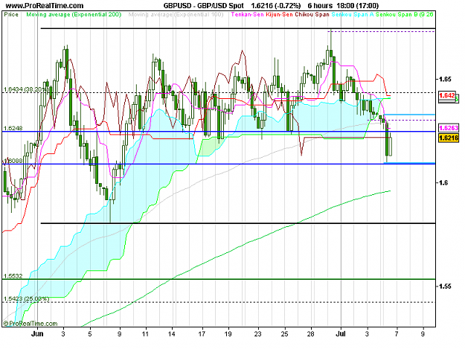Click the 18:00 (17:00) time label
This screenshot has height=349, width=465.
[358, 6]
